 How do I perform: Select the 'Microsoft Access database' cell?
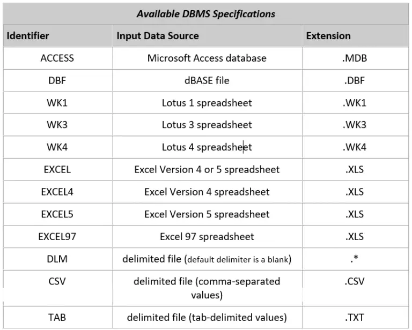207,58
